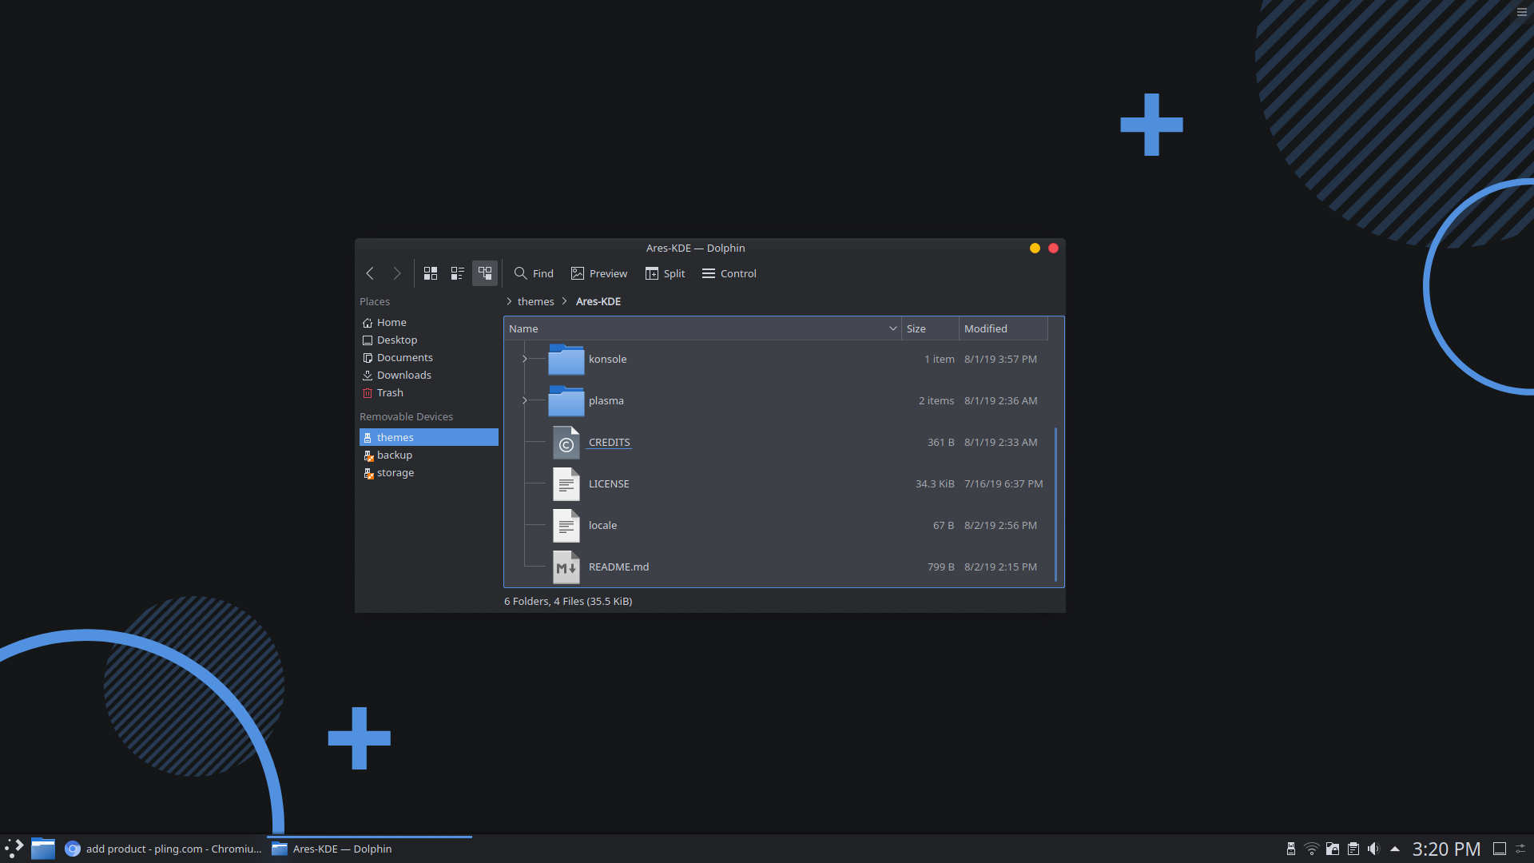Open desktop hamburger menu top right
Image resolution: width=1534 pixels, height=863 pixels.
[1522, 12]
